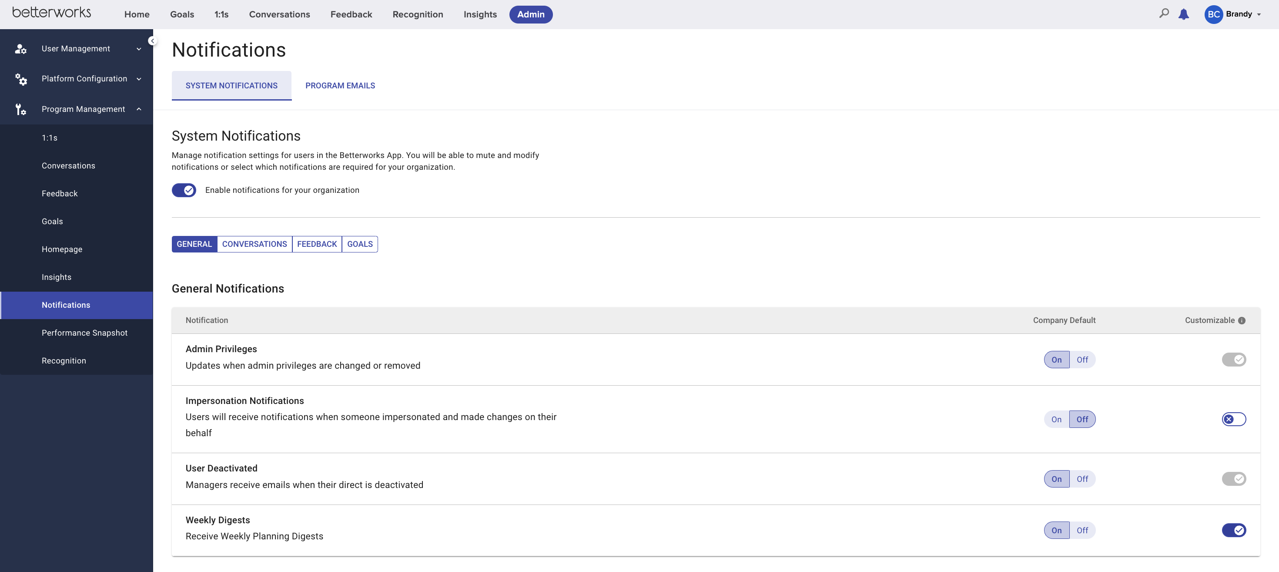1279x572 pixels.
Task: Select the Conversations notification filter tab
Action: point(254,244)
